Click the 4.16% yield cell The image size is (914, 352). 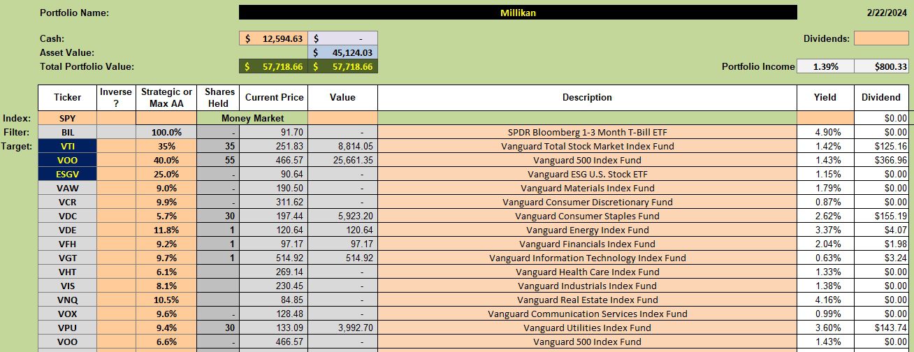coord(825,300)
